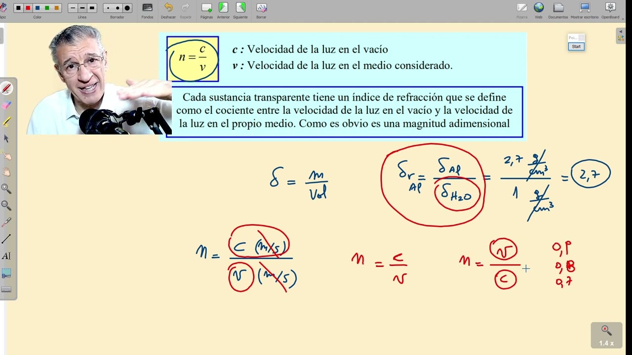Image resolution: width=632 pixels, height=355 pixels.
Task: Choose the arrow Selector tool
Action: coord(6,139)
